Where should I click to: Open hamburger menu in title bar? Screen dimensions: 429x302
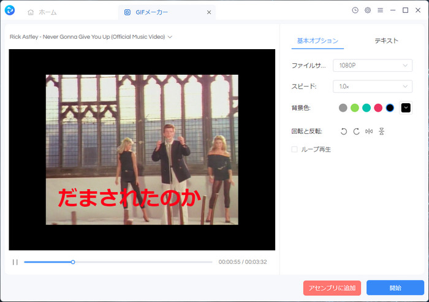(x=380, y=10)
